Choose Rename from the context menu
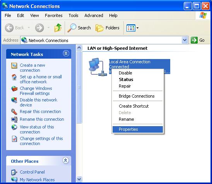212x184 pixels. click(138, 119)
